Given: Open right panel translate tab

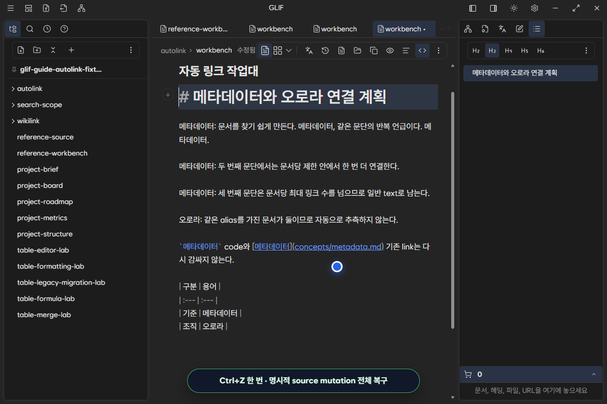Looking at the screenshot, I should [x=502, y=29].
